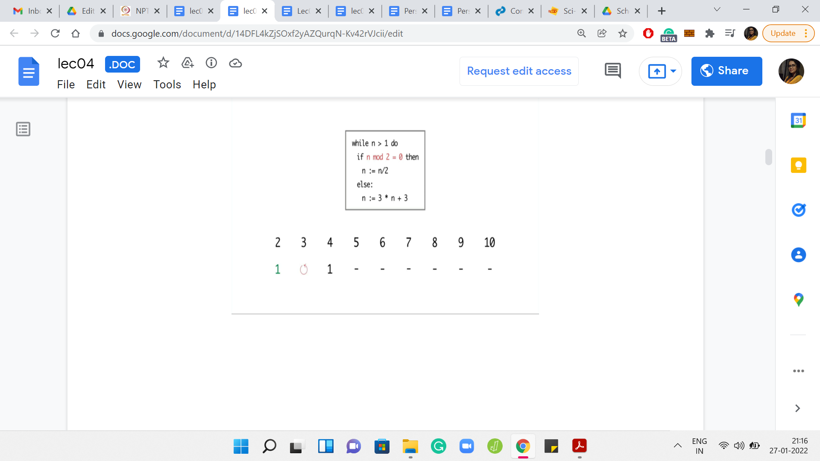The width and height of the screenshot is (820, 461).
Task: Click Request edit access button
Action: tap(519, 71)
